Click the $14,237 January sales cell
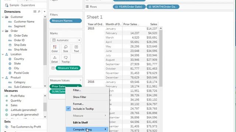Viewport: 236px width, 132px height. 152,29
